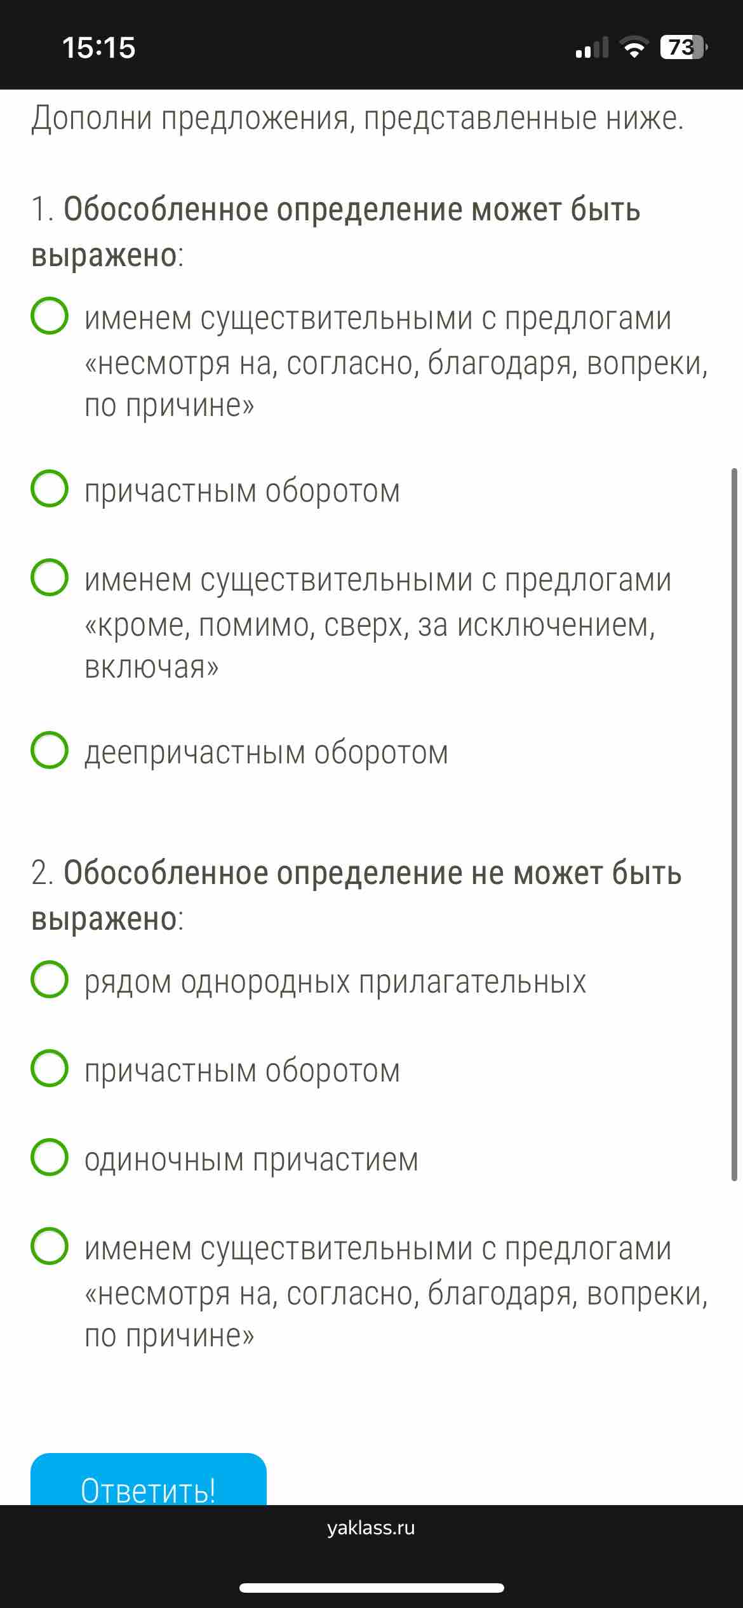Choose «причастным оборотом» radio under question 1
The image size is (743, 1608).
coord(50,488)
